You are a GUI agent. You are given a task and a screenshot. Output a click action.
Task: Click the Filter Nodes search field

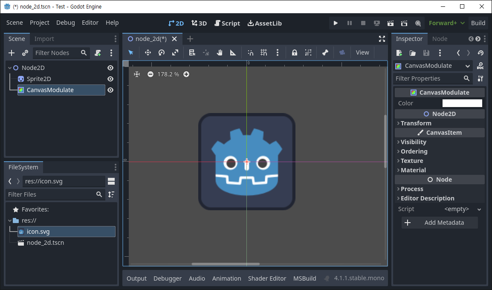coord(61,53)
